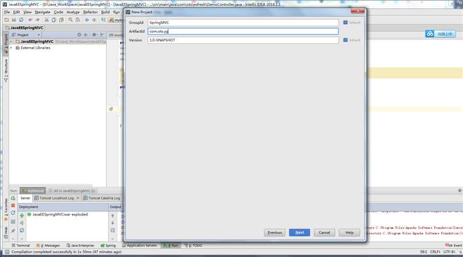This screenshot has width=463, height=257.
Task: Click the Build project toolbar icon
Action: click(x=103, y=20)
